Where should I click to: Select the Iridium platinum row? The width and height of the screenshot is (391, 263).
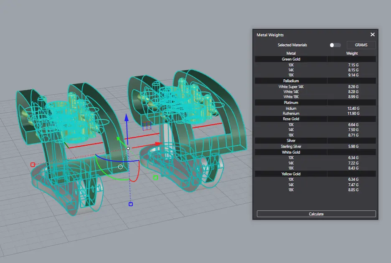291,109
